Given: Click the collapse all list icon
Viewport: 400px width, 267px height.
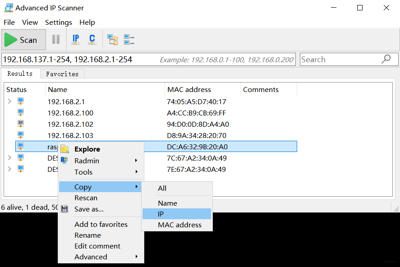Looking at the screenshot, I should coord(129,40).
